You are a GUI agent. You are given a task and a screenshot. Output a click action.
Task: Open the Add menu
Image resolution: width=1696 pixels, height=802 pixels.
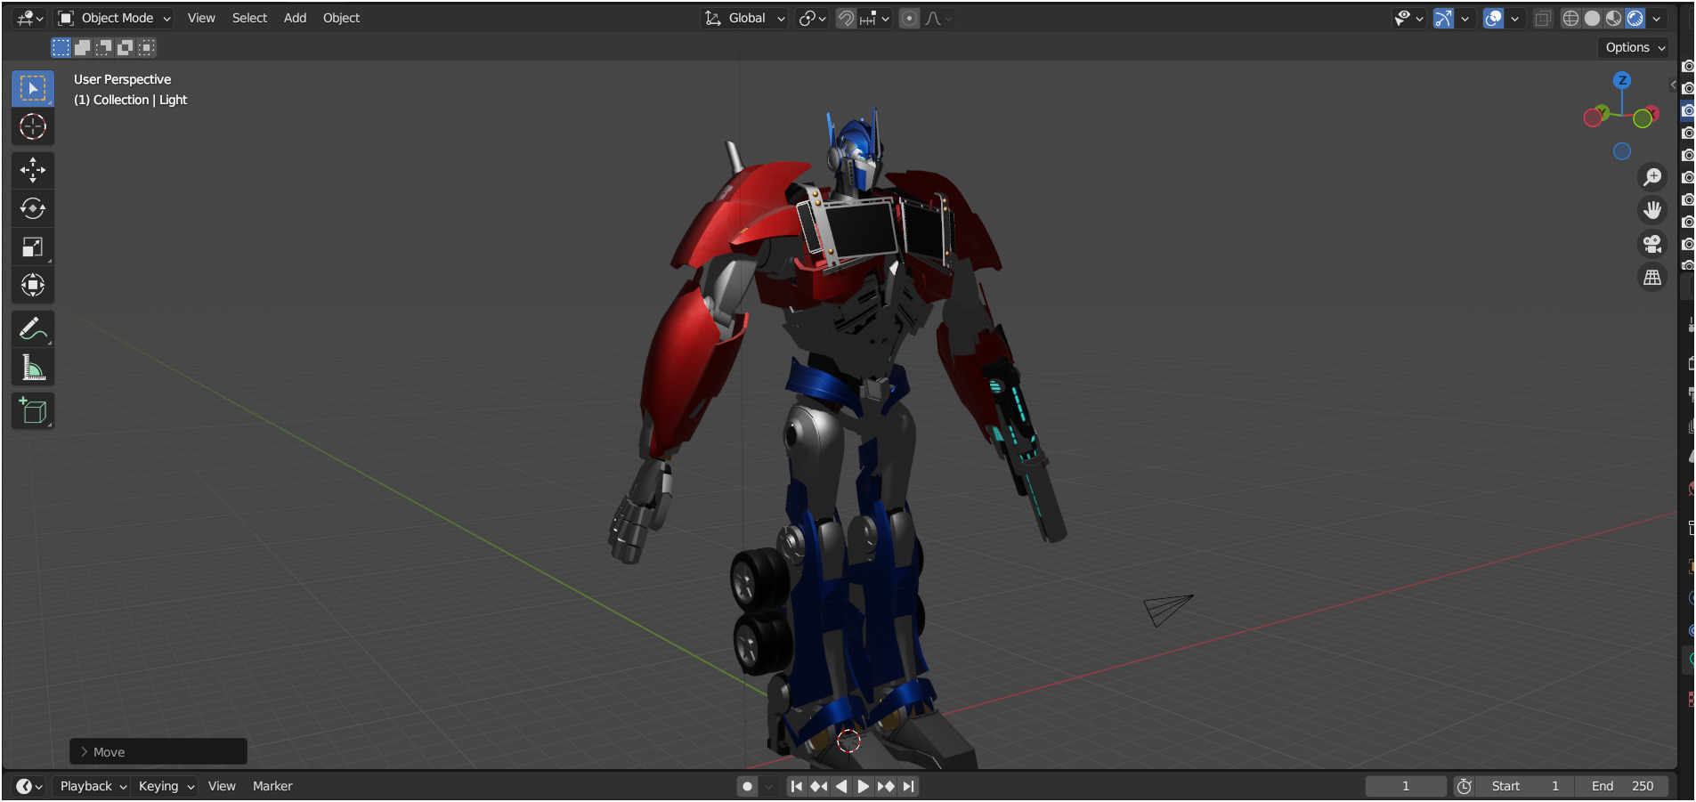pyautogui.click(x=295, y=18)
